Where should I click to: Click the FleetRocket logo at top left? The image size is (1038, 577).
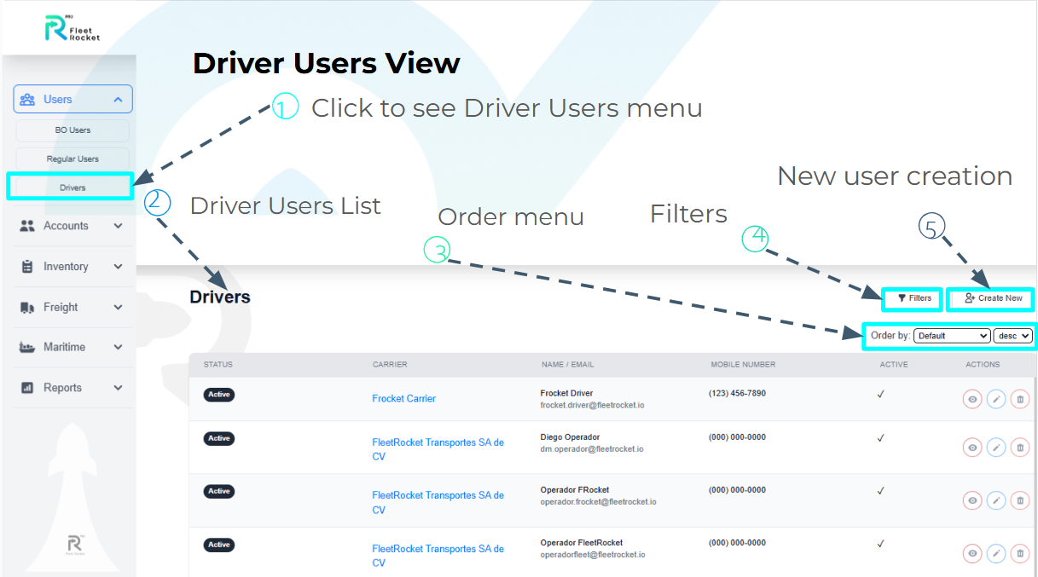pos(72,26)
